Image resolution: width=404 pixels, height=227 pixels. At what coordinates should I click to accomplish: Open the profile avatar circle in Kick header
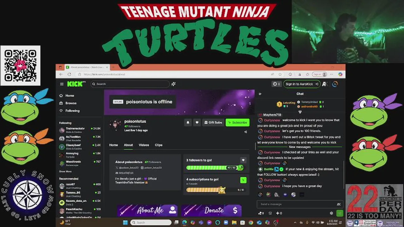tap(335, 84)
